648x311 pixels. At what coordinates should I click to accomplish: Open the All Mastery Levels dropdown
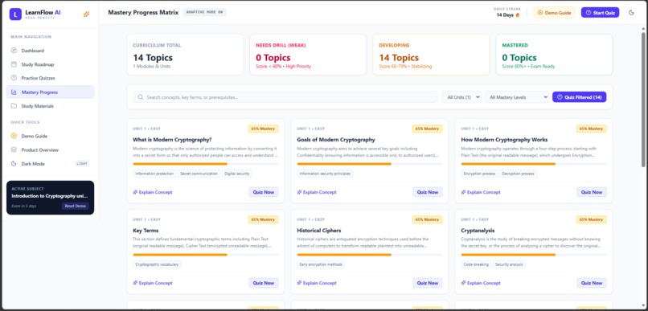517,97
